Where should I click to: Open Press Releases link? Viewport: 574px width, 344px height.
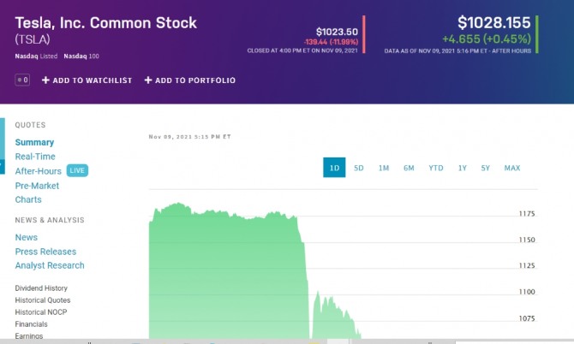(x=45, y=252)
